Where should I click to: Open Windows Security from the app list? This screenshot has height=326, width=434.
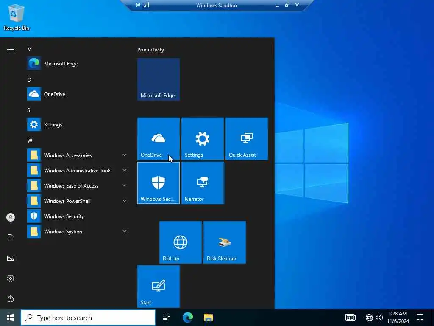point(78,216)
